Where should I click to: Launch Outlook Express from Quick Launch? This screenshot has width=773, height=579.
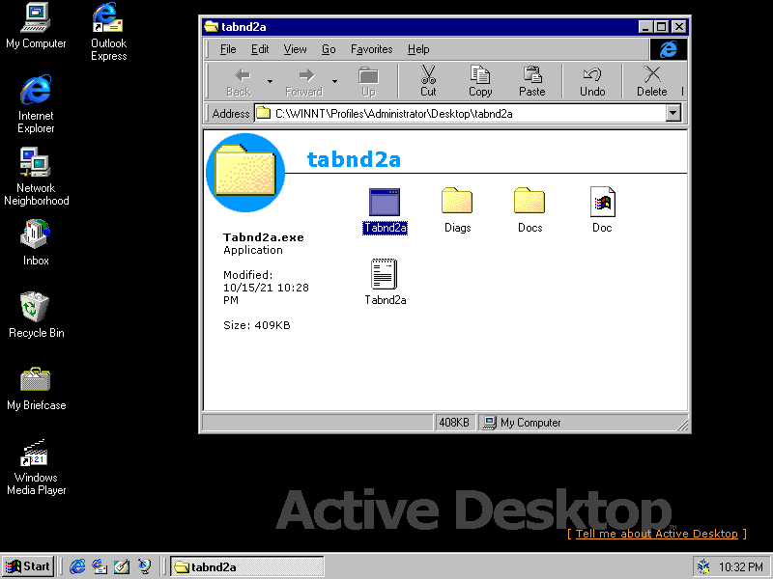pos(100,566)
